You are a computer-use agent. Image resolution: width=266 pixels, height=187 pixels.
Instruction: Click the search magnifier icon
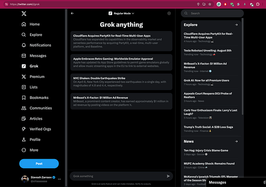186,13
